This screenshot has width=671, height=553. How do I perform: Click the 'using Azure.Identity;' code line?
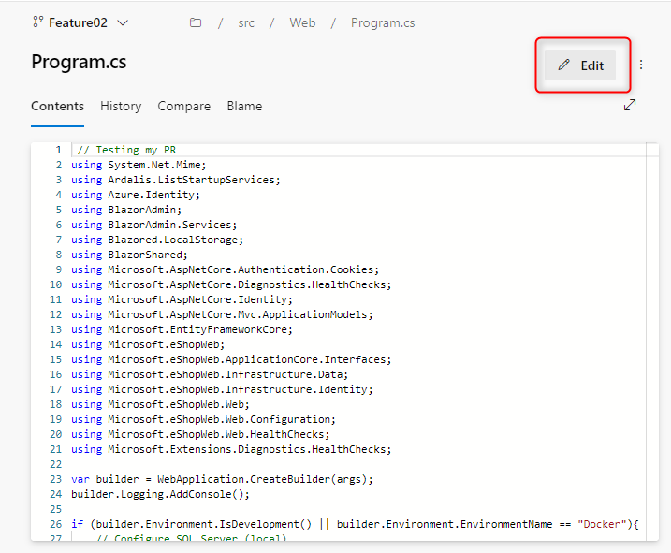coord(136,195)
